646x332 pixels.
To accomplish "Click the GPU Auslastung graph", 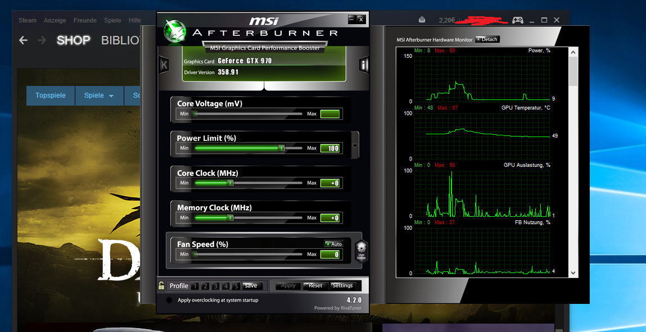I will click(482, 193).
